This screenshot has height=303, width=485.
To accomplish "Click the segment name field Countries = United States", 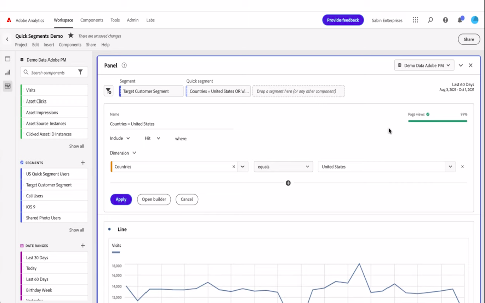I will (172, 124).
